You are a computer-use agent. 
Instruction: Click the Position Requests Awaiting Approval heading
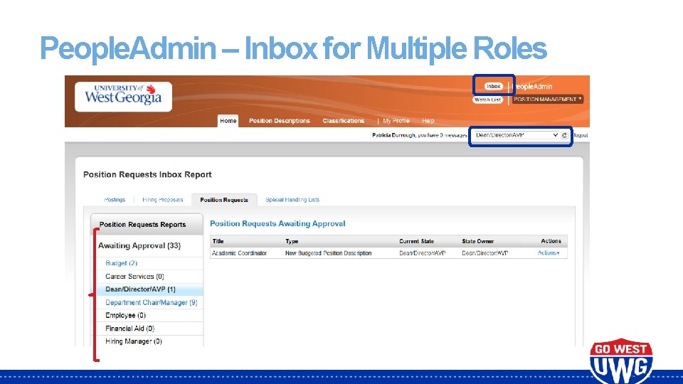277,223
